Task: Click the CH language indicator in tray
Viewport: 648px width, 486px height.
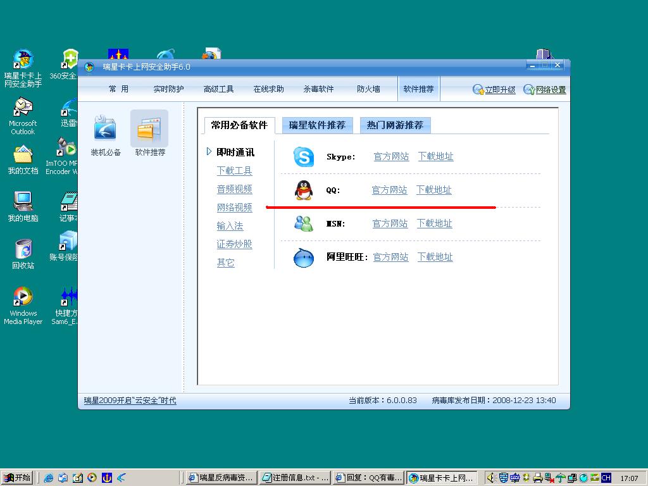Action: [x=606, y=478]
